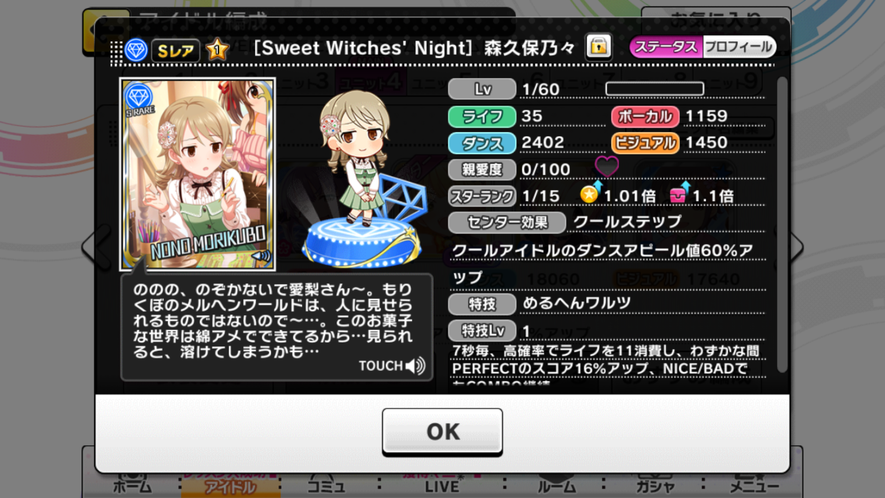The height and width of the screenshot is (498, 885).
Task: Go to previous idol with left arrow
Action: click(97, 247)
